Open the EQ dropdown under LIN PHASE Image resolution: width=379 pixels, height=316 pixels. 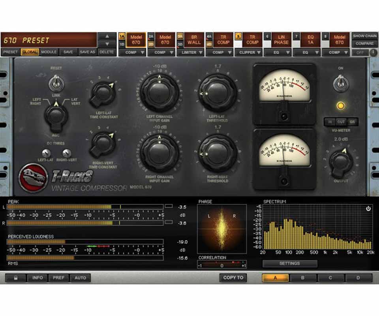(278, 52)
